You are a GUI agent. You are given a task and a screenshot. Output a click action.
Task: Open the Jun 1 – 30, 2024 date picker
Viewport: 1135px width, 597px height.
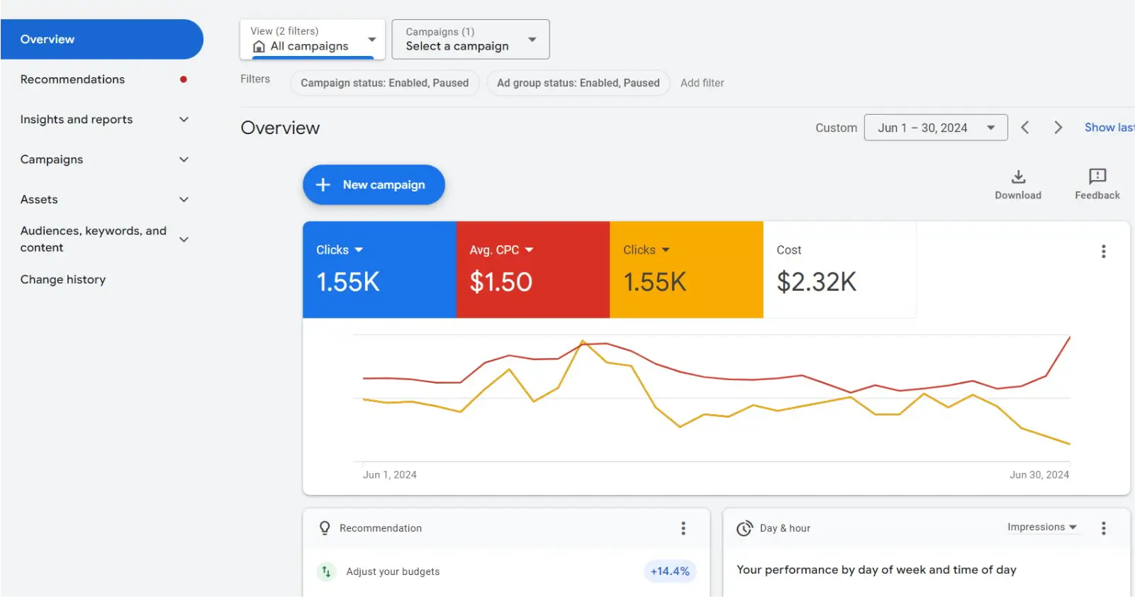tap(936, 128)
